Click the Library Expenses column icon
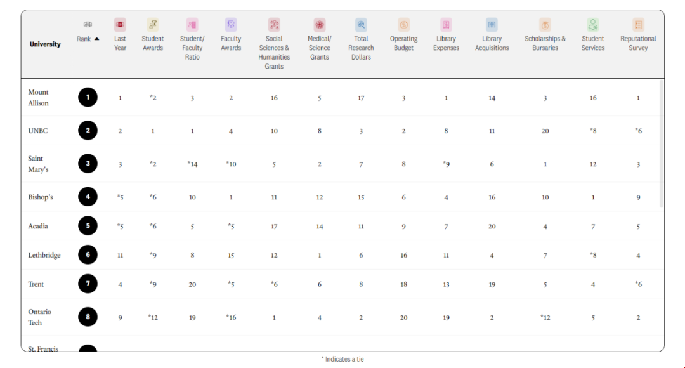The height and width of the screenshot is (368, 685). click(447, 25)
